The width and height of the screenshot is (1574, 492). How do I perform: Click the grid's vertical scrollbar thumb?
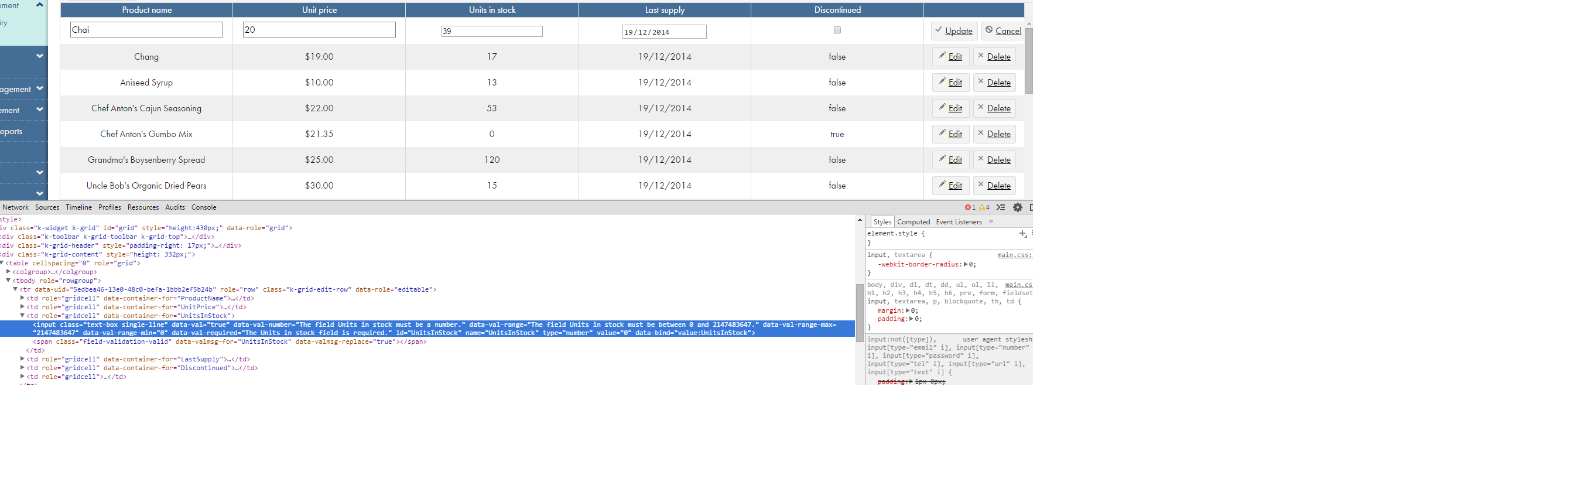1029,60
